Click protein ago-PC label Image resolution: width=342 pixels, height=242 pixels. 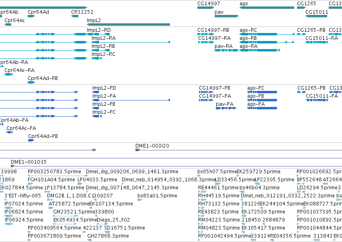coord(256,88)
